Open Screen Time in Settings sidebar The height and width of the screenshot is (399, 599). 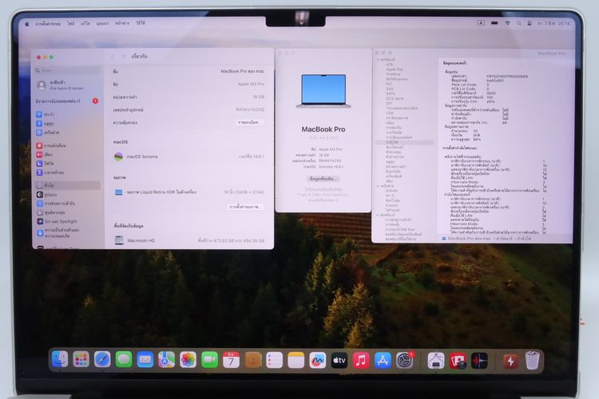(68, 172)
